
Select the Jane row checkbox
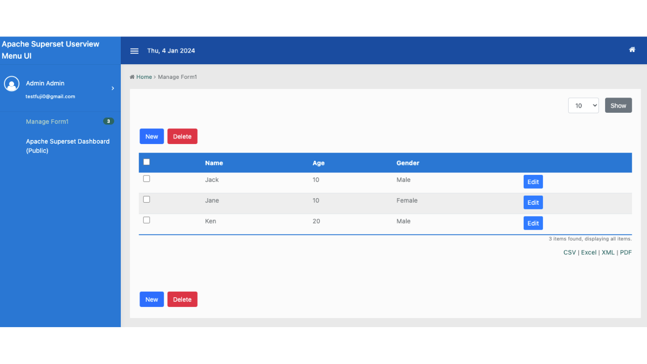(x=147, y=199)
